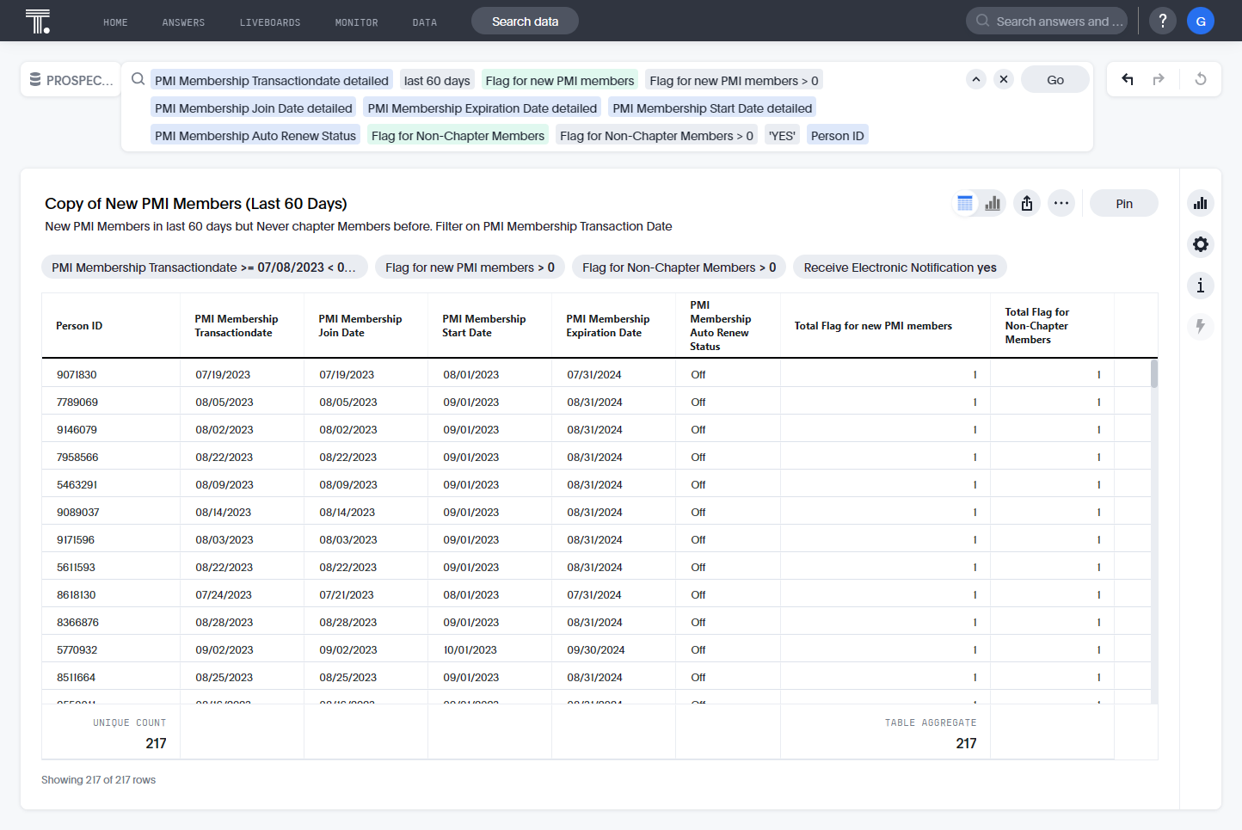This screenshot has height=830, width=1242.
Task: Click the lightning bolt SpotIQ icon
Action: tap(1201, 327)
